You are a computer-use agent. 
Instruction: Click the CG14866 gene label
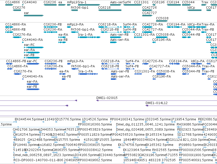[x=12, y=2]
